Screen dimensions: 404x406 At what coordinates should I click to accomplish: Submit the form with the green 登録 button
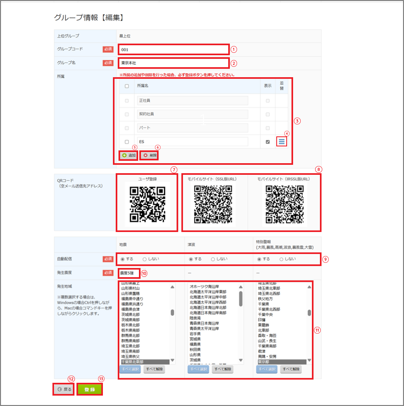pos(90,389)
